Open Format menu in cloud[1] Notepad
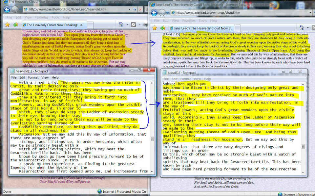315x196 pixels. pyautogui.click(x=185, y=79)
